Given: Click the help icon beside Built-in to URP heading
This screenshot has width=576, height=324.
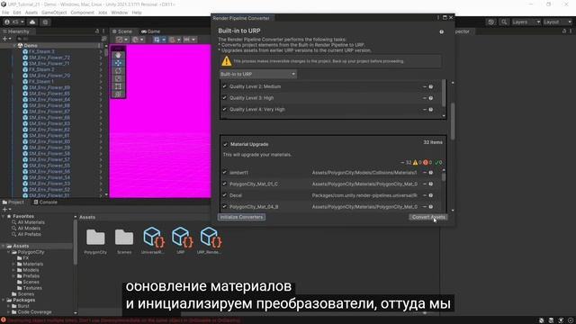Looking at the screenshot, I should (x=441, y=32).
